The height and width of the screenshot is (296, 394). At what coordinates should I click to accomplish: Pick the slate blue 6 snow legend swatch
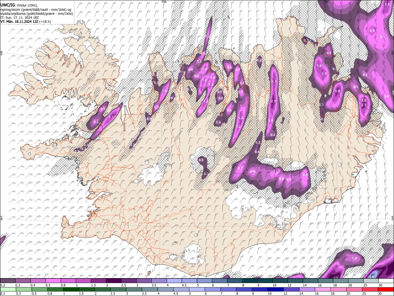click(219, 281)
